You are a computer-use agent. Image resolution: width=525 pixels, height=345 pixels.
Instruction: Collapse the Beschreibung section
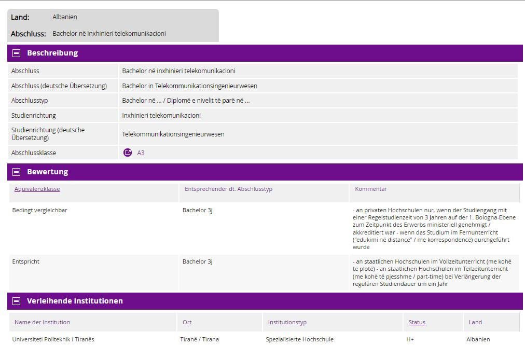(17, 53)
